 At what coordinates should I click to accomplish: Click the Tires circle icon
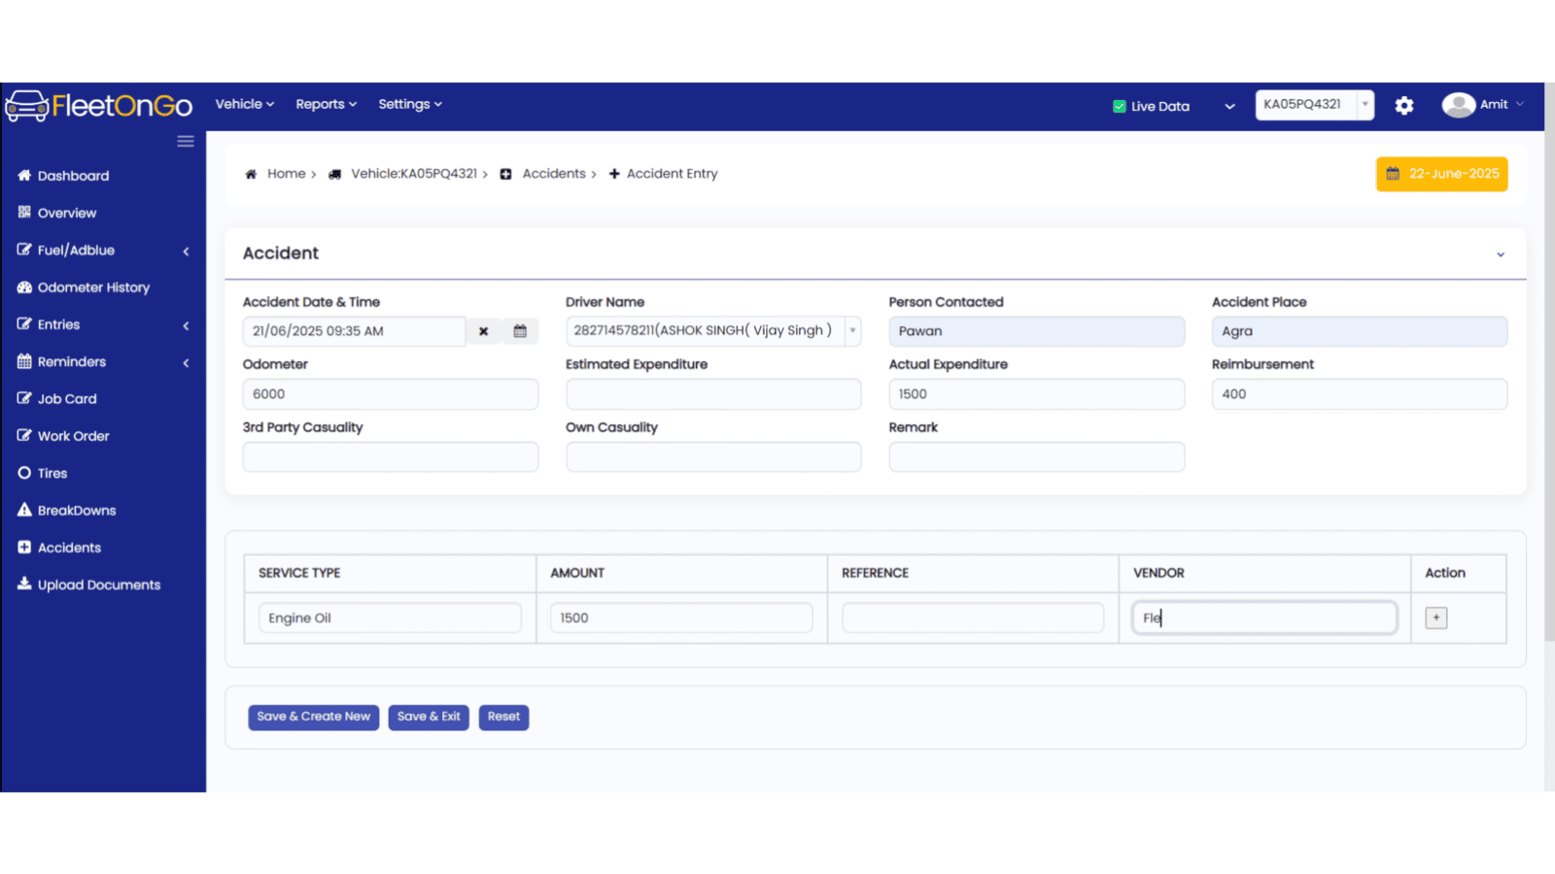(x=24, y=473)
